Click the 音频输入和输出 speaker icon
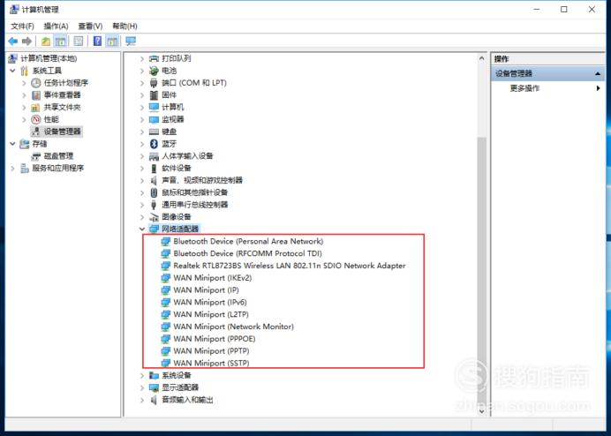The height and width of the screenshot is (436, 611). [155, 400]
